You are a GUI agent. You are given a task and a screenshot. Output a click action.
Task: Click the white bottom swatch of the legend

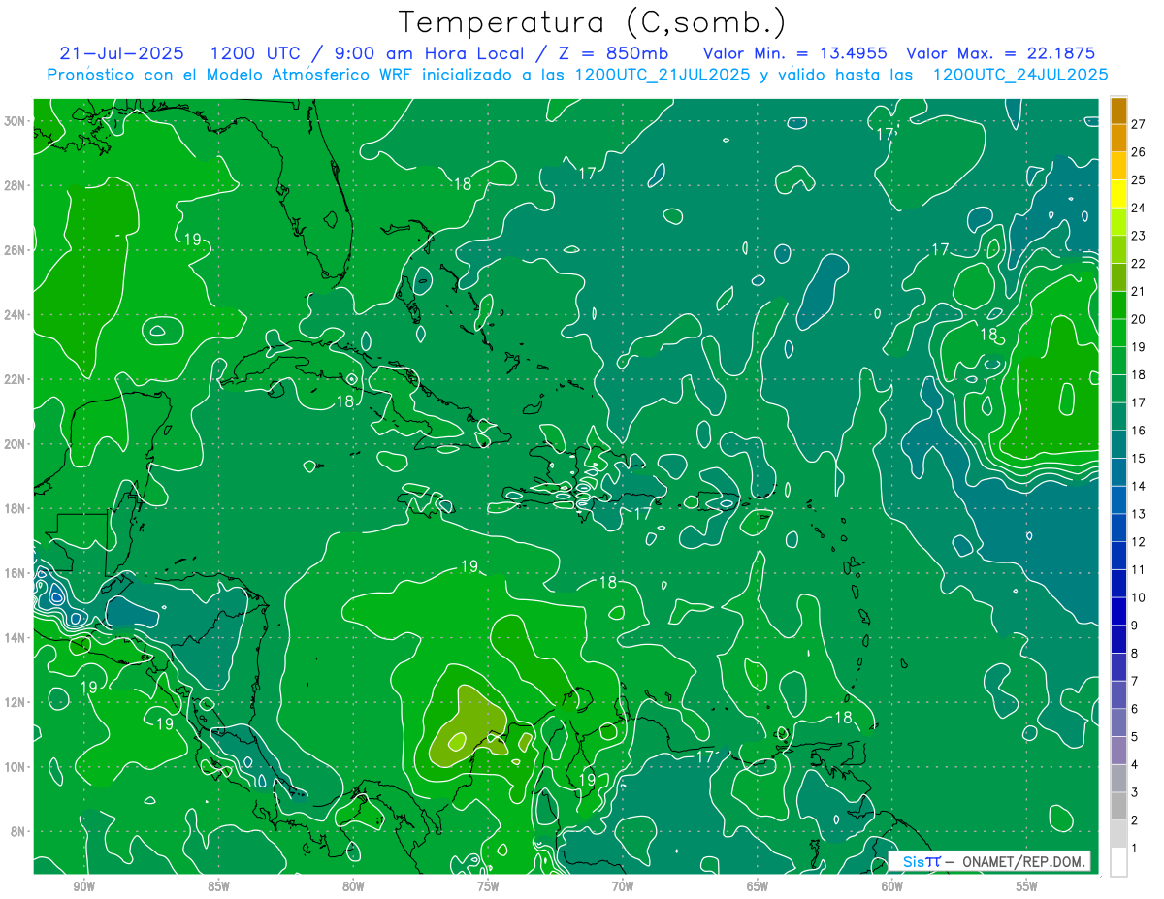pyautogui.click(x=1118, y=862)
